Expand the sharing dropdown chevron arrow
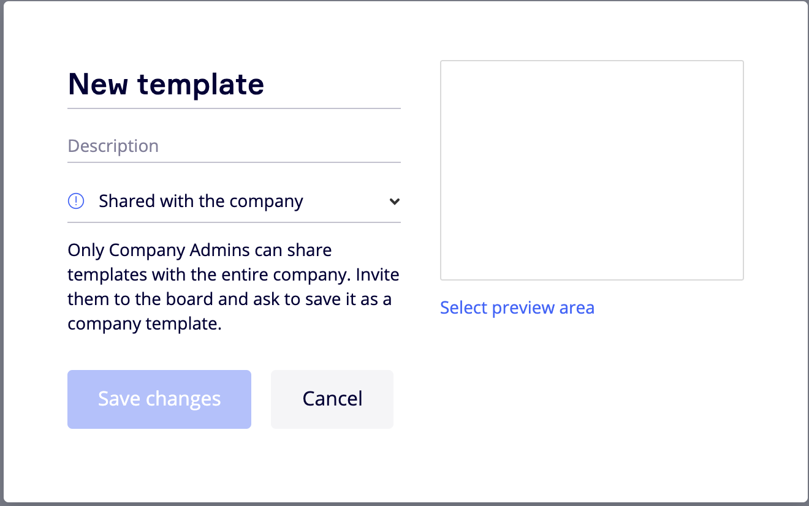Viewport: 809px width, 506px height. 395,202
